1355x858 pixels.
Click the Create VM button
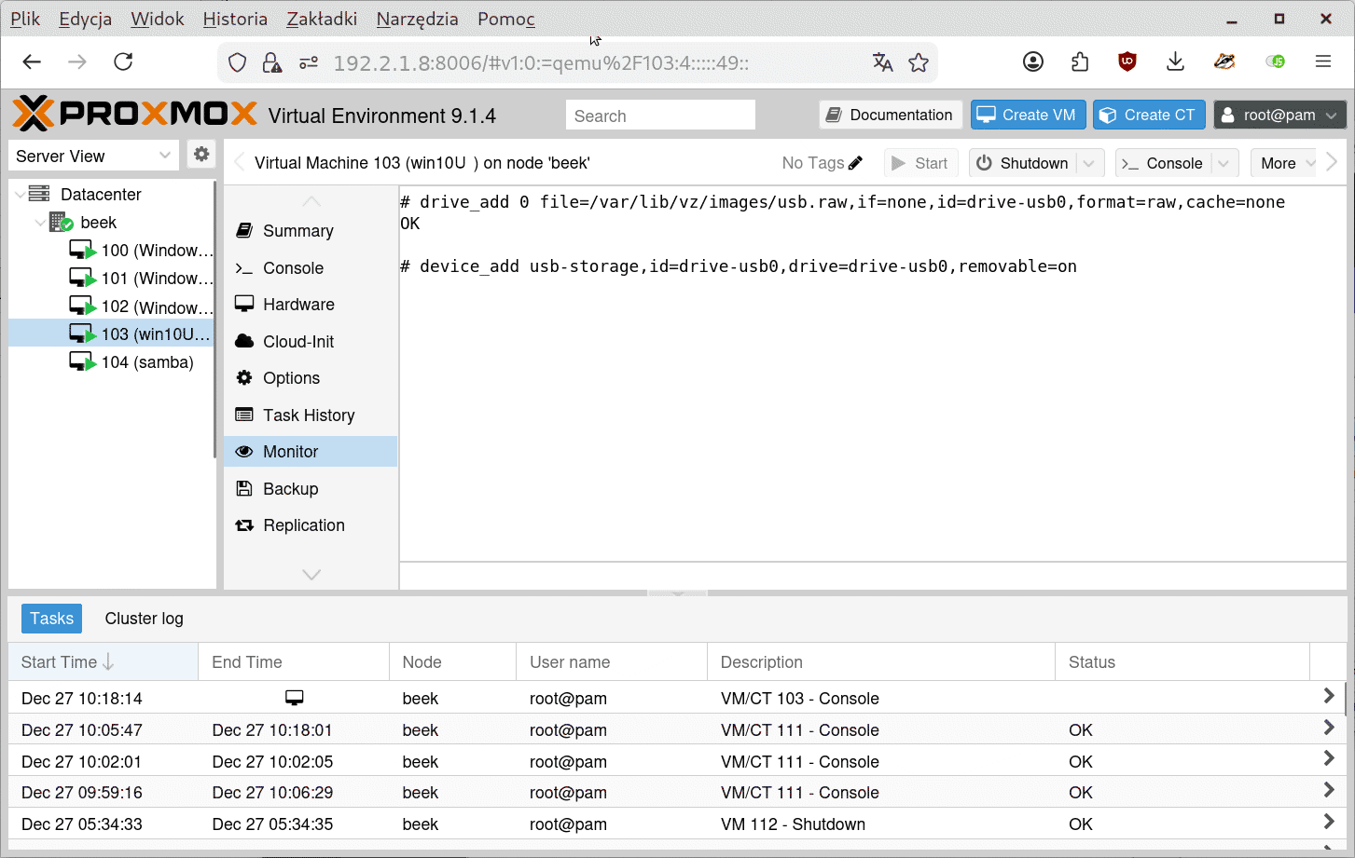pos(1028,115)
